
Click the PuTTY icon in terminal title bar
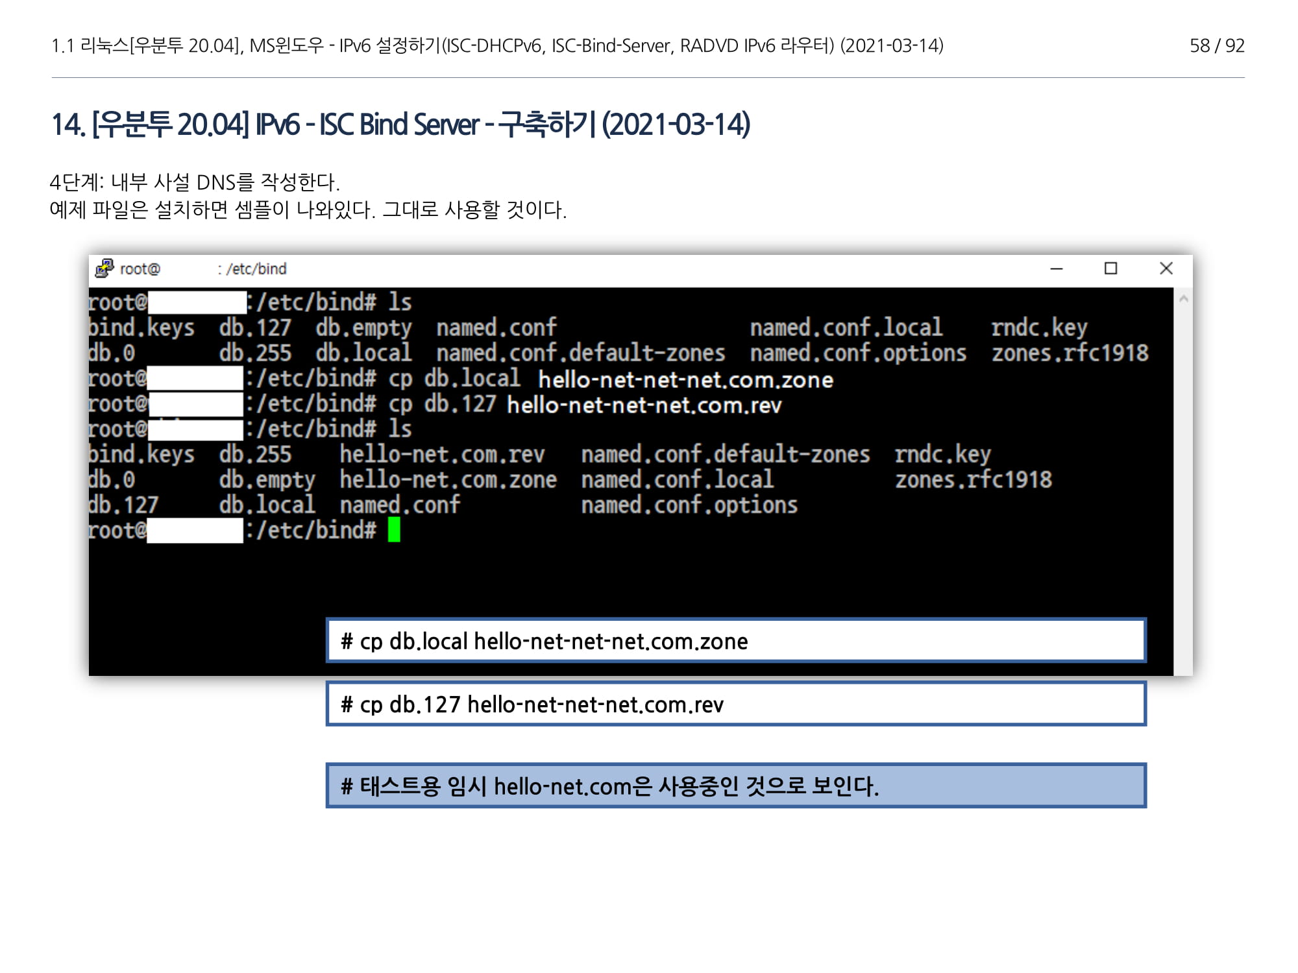point(104,268)
